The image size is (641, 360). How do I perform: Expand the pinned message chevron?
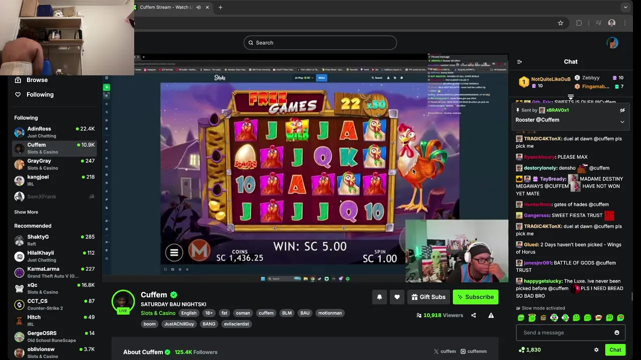[x=622, y=121]
